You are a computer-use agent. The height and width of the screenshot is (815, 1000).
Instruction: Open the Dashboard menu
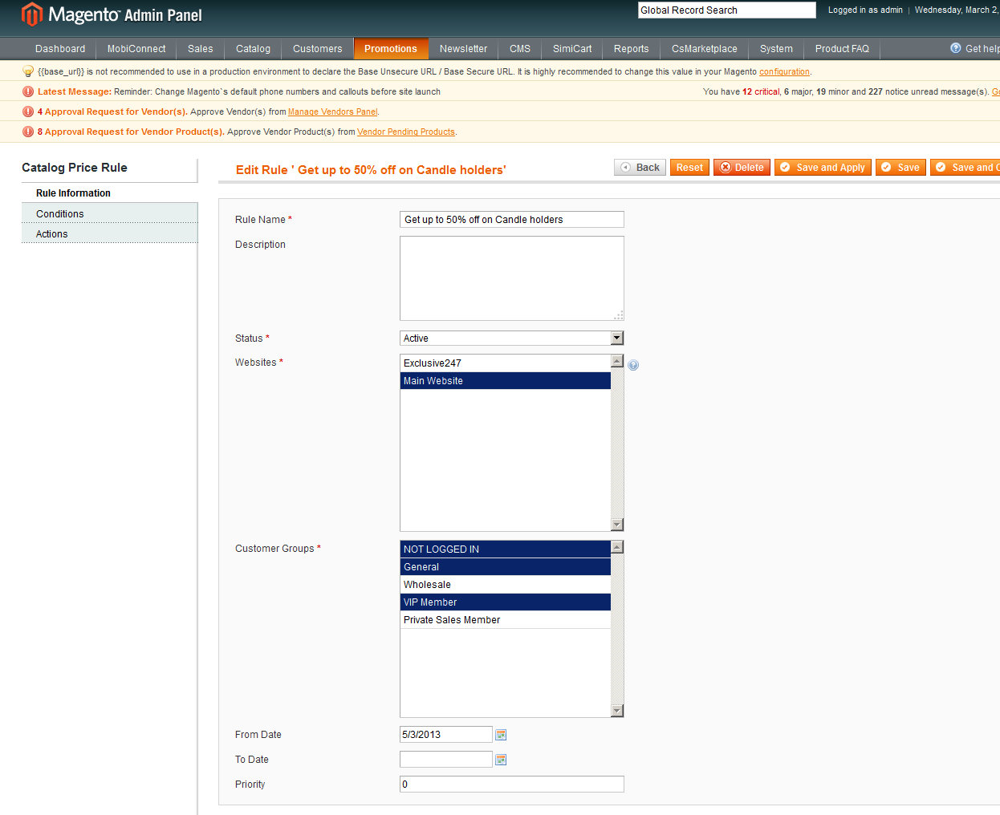point(60,49)
